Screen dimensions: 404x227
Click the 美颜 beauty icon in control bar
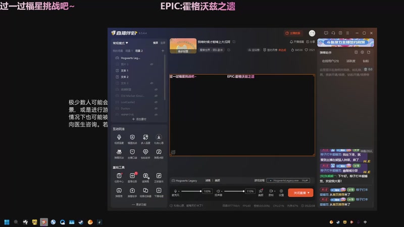pos(261,192)
